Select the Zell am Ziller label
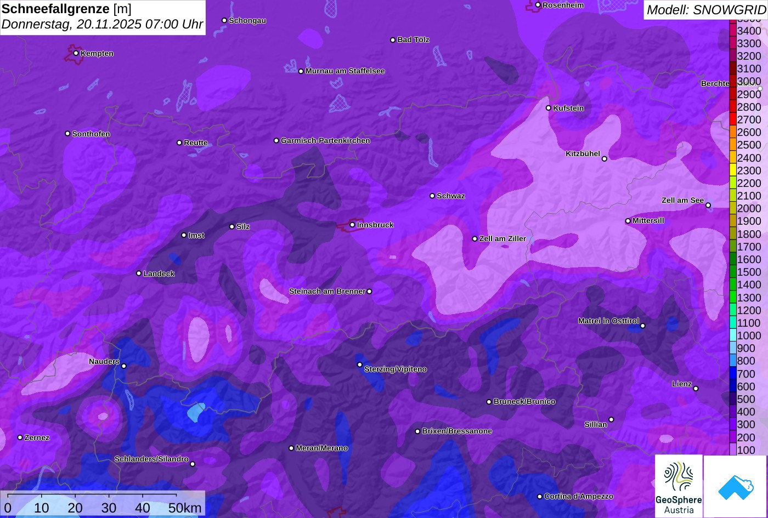Screen dimensions: 768x518 coord(502,238)
